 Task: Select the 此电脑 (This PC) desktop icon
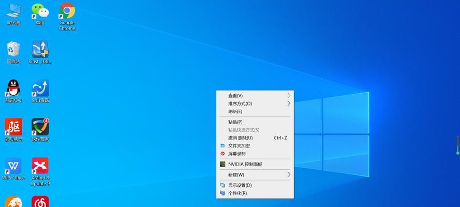coord(13,14)
